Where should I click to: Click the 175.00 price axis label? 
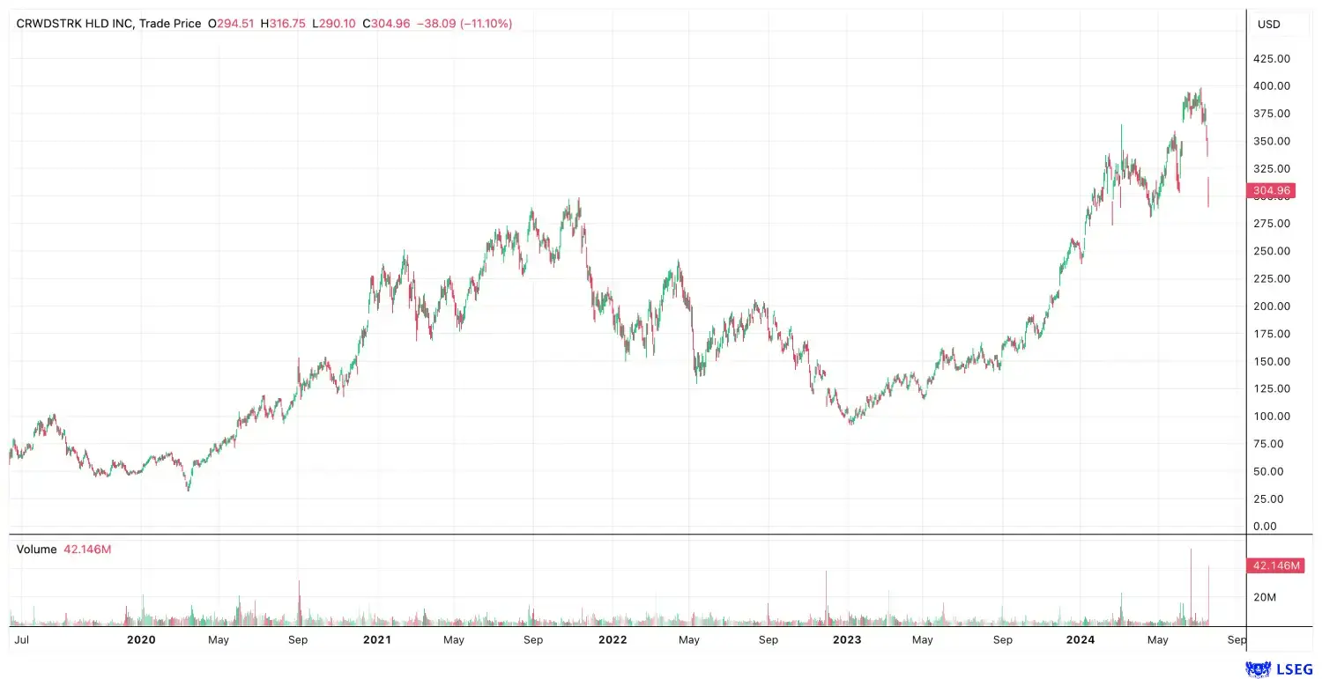click(1272, 334)
